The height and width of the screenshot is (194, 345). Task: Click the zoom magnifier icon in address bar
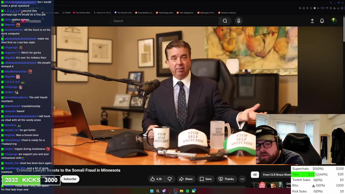pyautogui.click(x=300, y=8)
